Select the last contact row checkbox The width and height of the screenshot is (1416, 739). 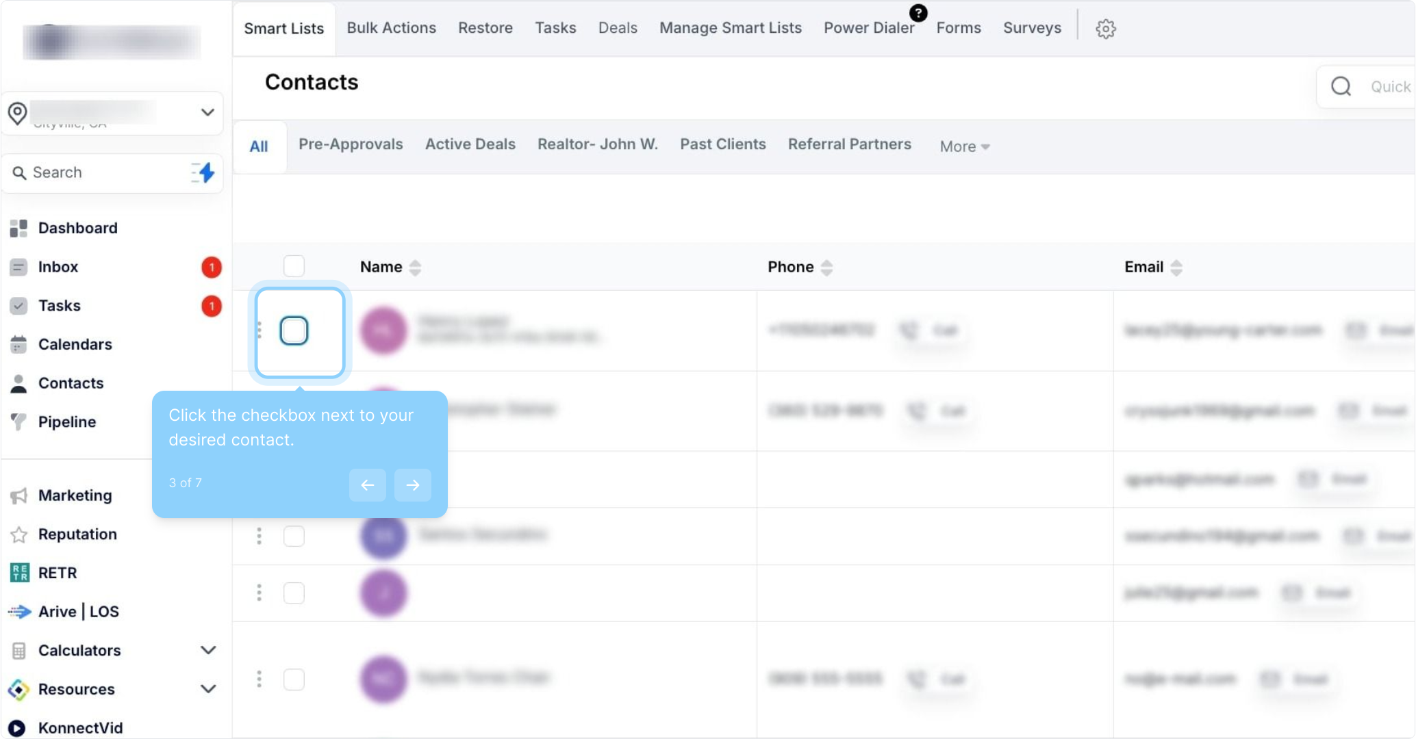point(294,679)
